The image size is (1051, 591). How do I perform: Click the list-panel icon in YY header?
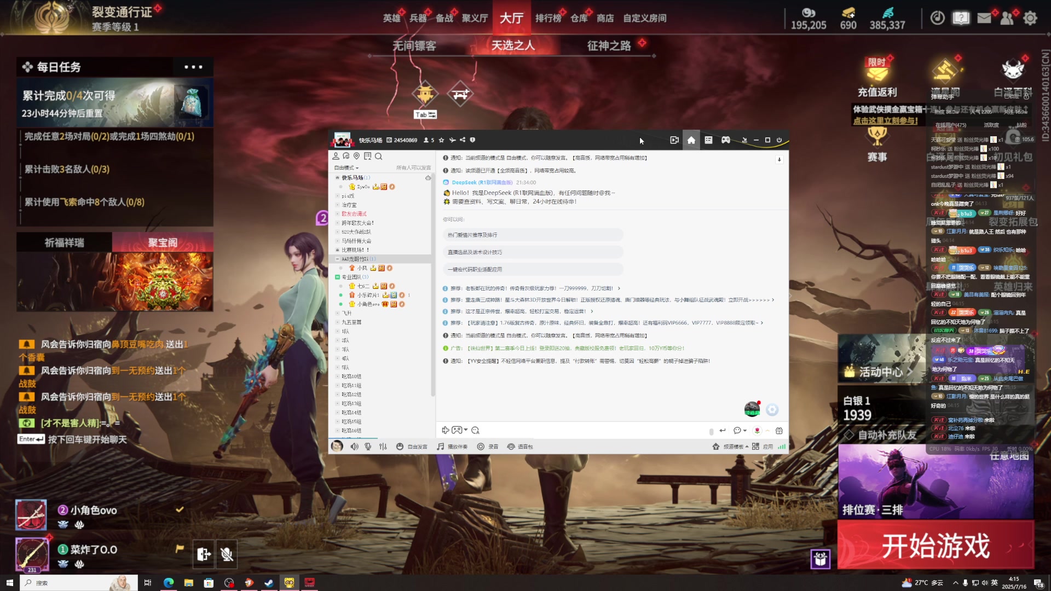[x=708, y=140]
